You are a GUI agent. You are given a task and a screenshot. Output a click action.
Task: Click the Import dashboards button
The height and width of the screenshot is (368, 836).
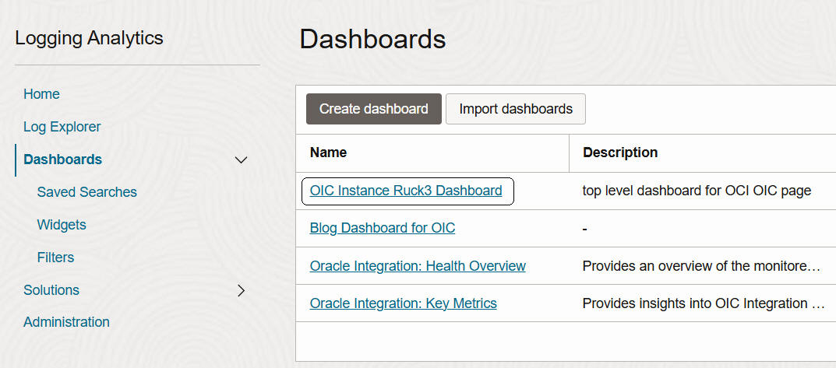(516, 109)
